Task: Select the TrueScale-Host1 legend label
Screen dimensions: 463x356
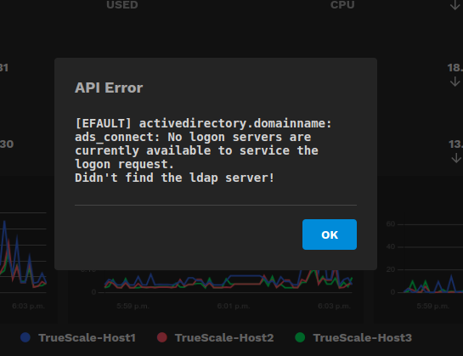Action: point(88,337)
